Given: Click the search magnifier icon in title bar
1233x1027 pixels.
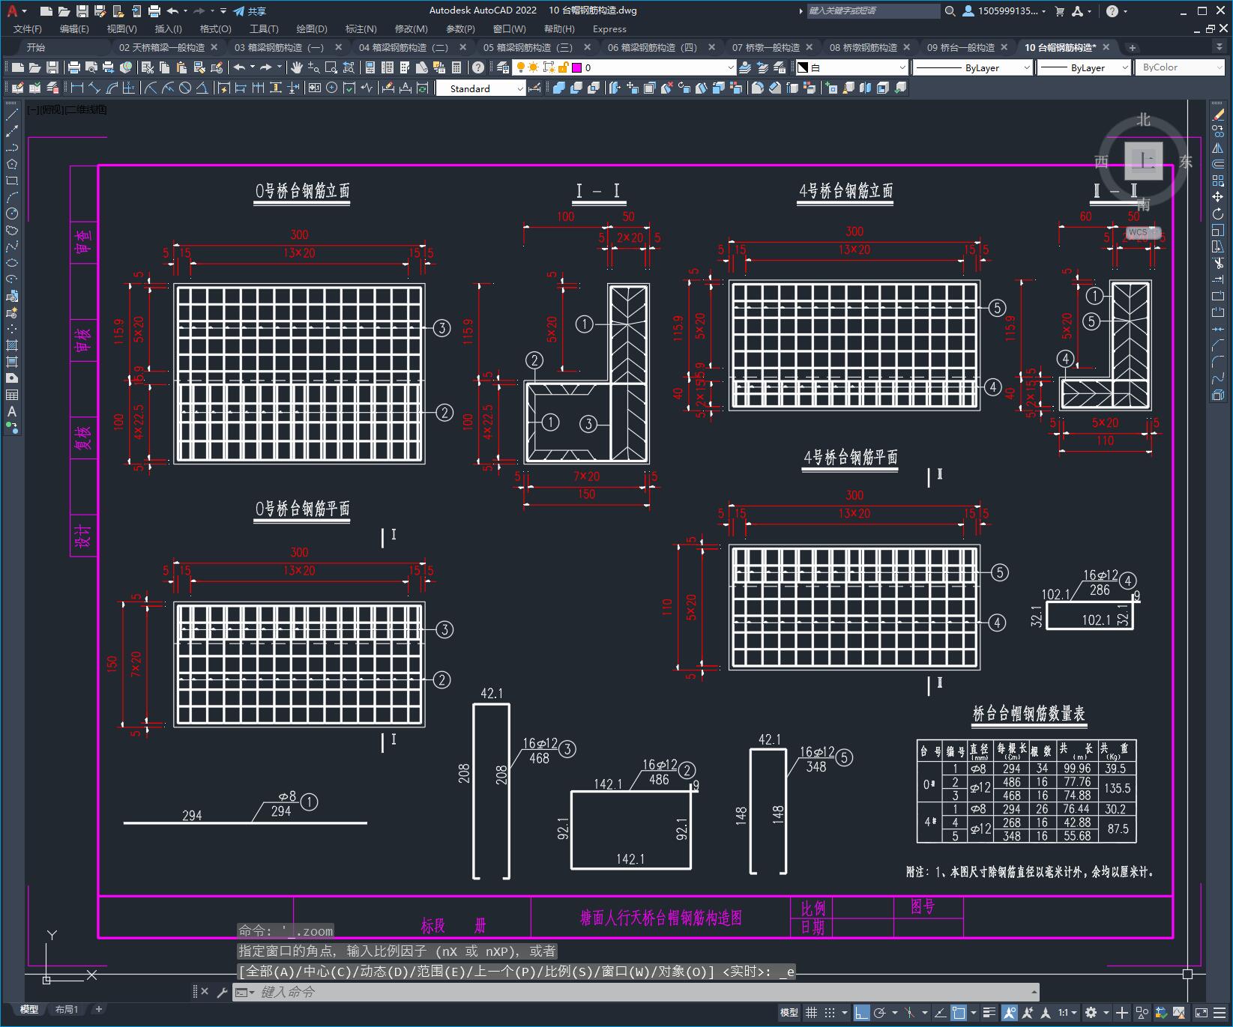Looking at the screenshot, I should pos(950,11).
